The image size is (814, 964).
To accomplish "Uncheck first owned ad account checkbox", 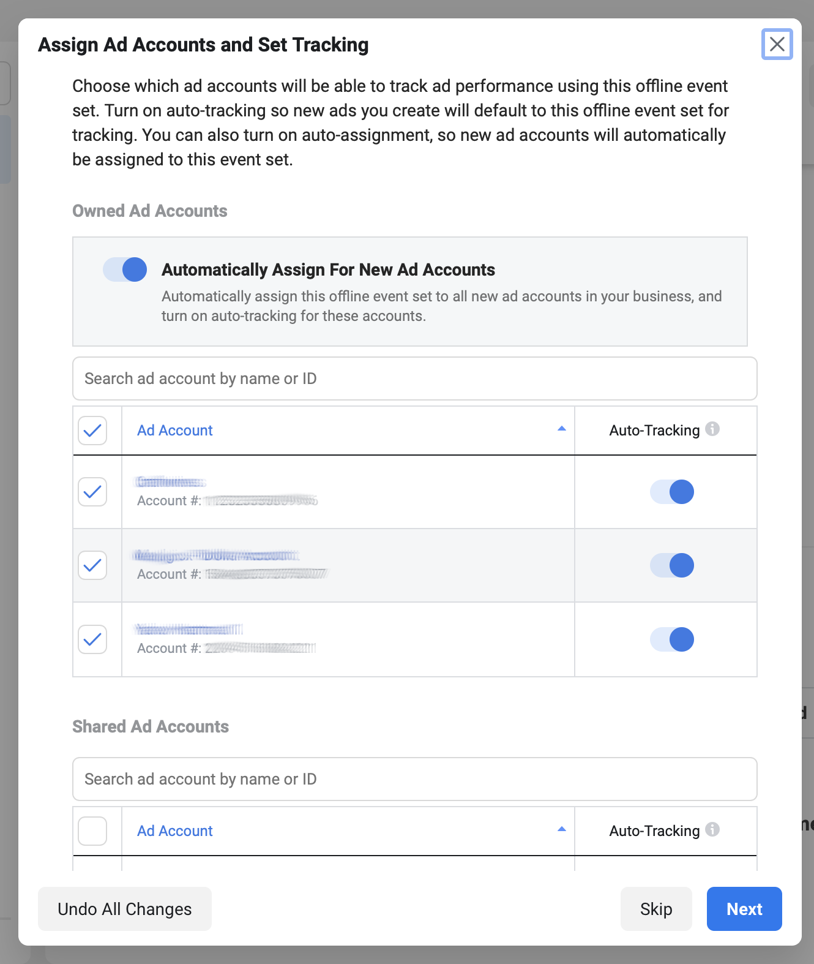I will pos(92,492).
